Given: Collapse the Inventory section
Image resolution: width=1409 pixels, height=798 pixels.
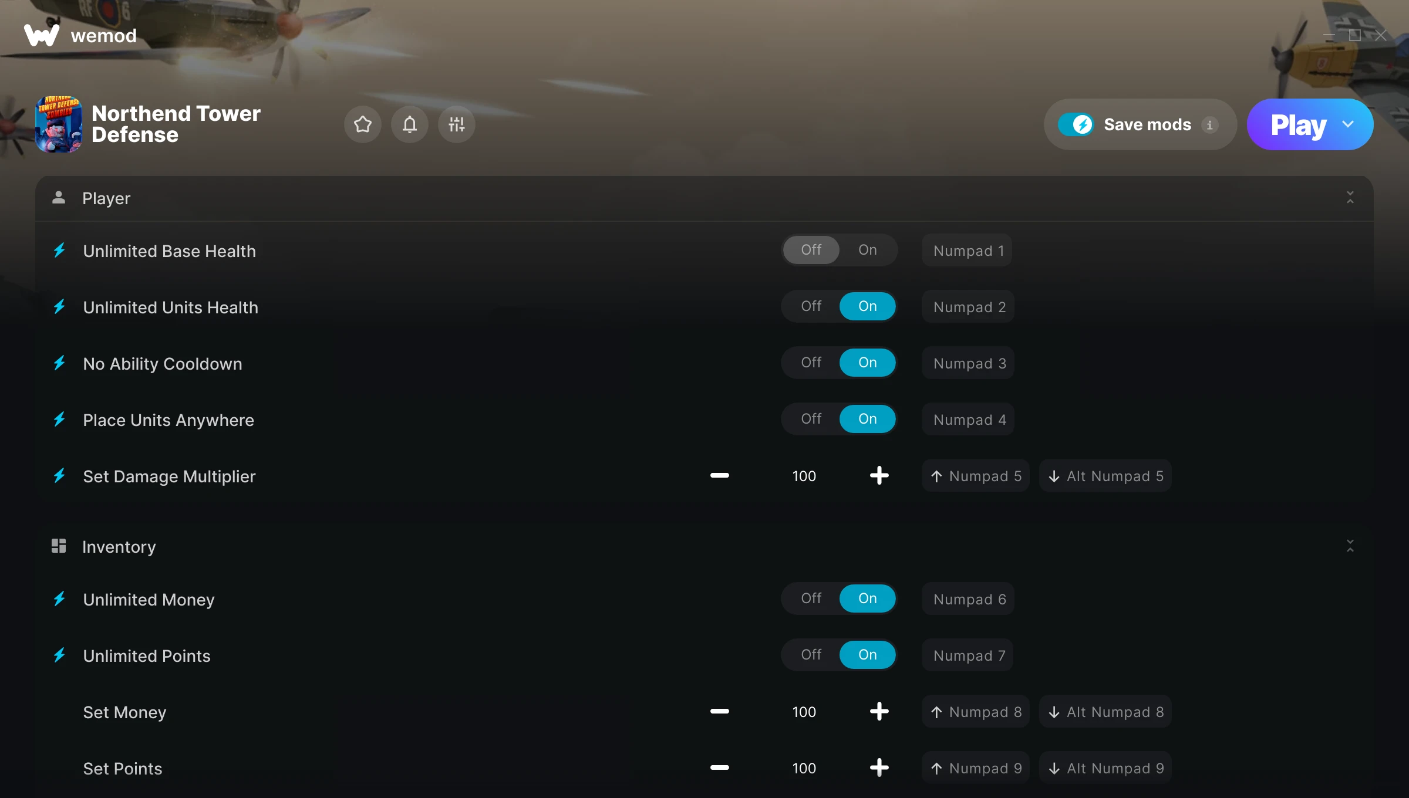Looking at the screenshot, I should tap(1350, 546).
